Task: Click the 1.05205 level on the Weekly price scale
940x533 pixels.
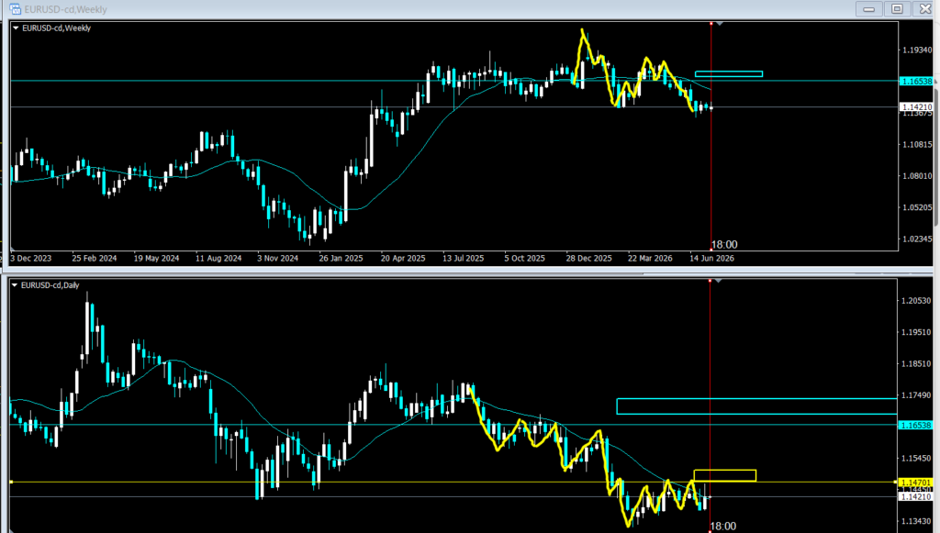Action: [x=917, y=207]
